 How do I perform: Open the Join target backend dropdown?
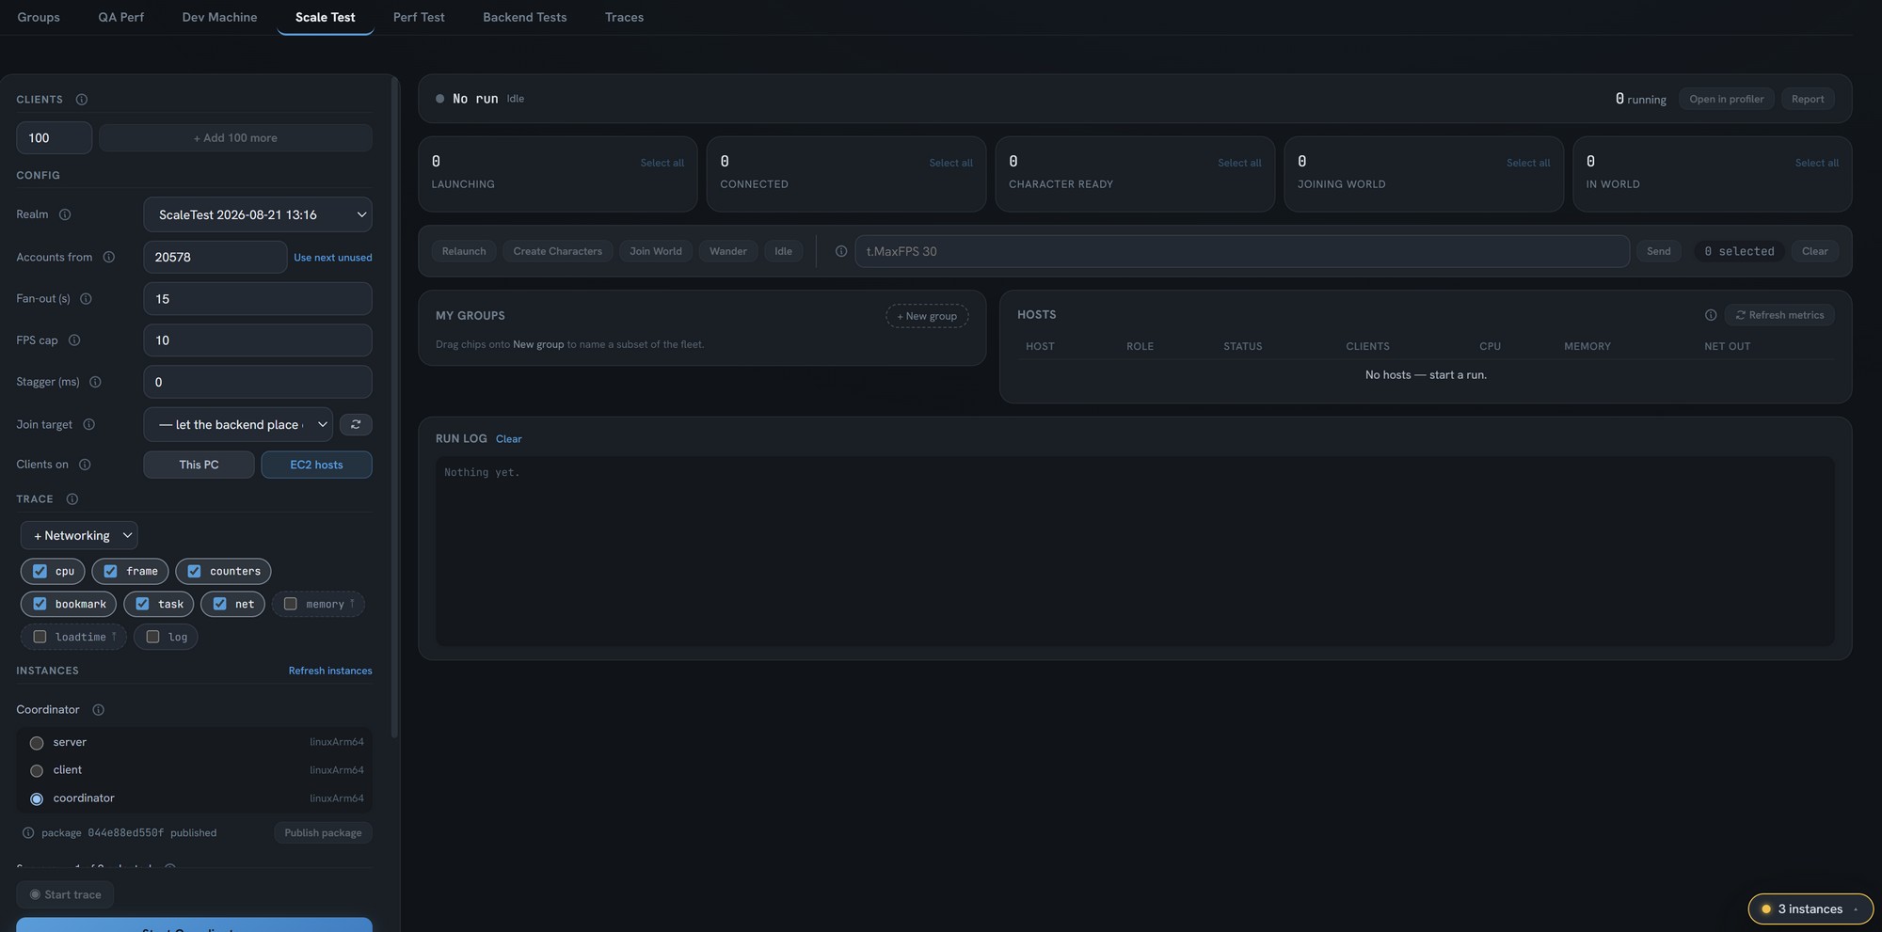point(238,424)
